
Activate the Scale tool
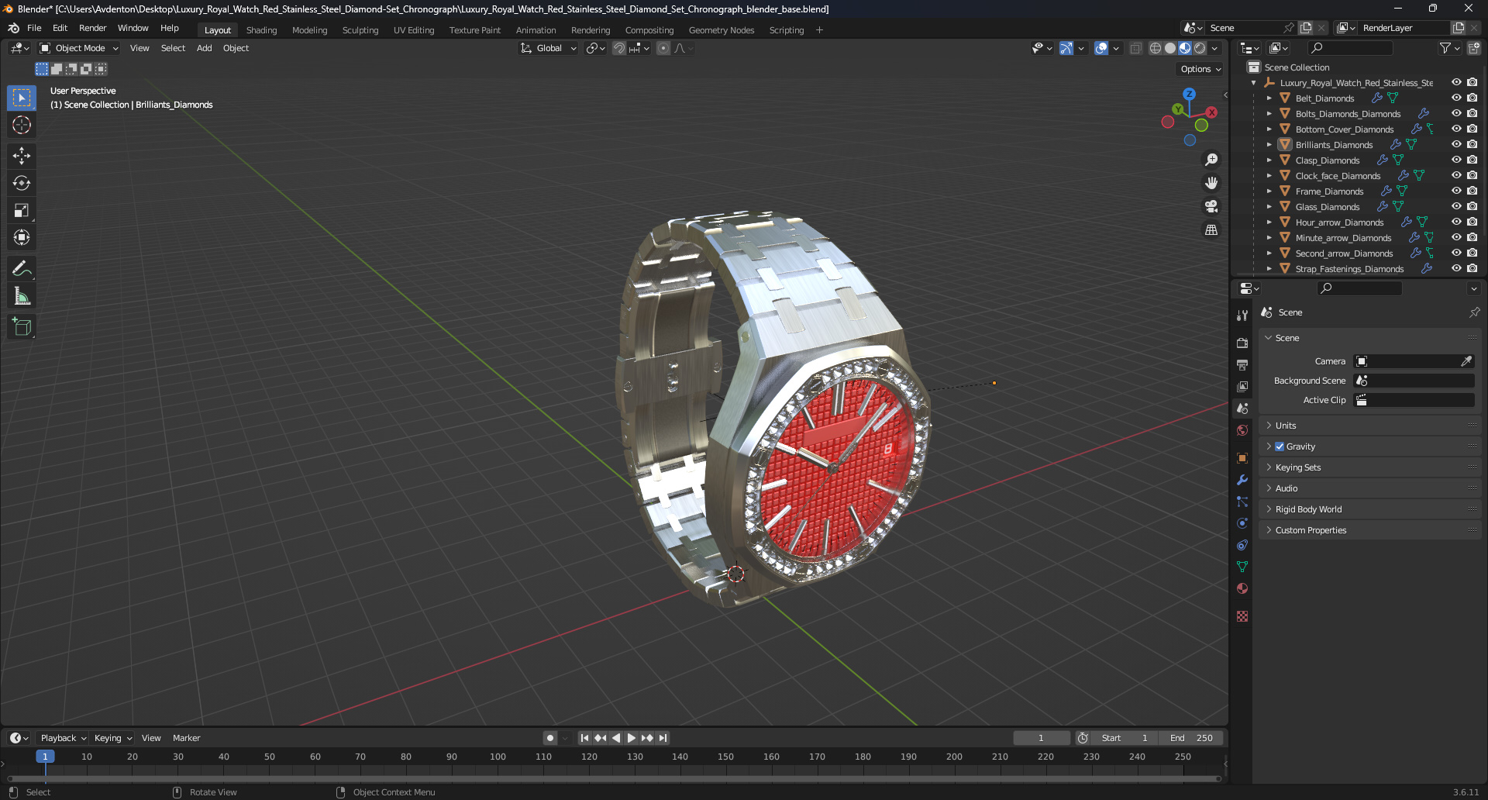point(22,210)
